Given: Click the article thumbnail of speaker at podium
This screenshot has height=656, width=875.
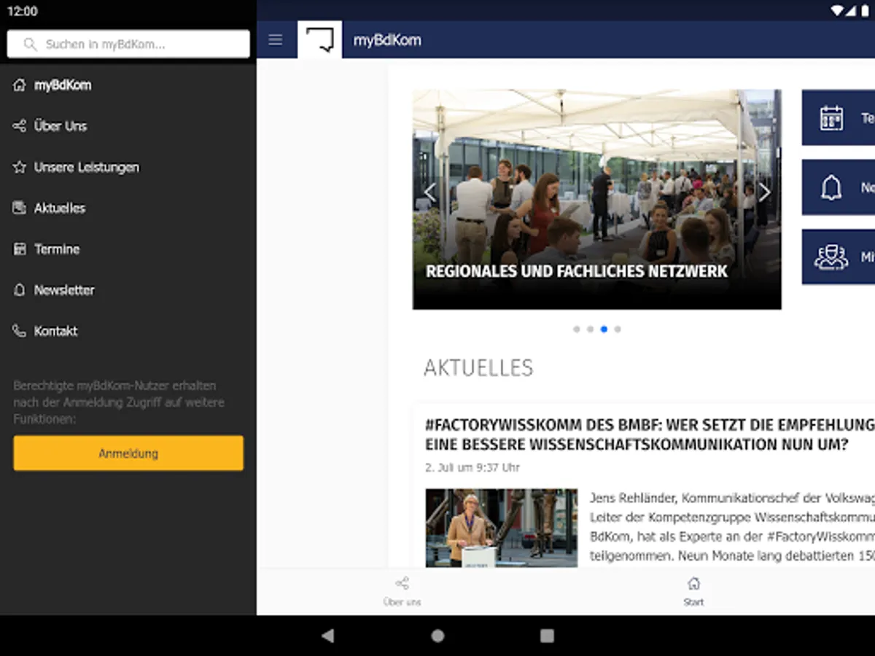Looking at the screenshot, I should (x=502, y=528).
